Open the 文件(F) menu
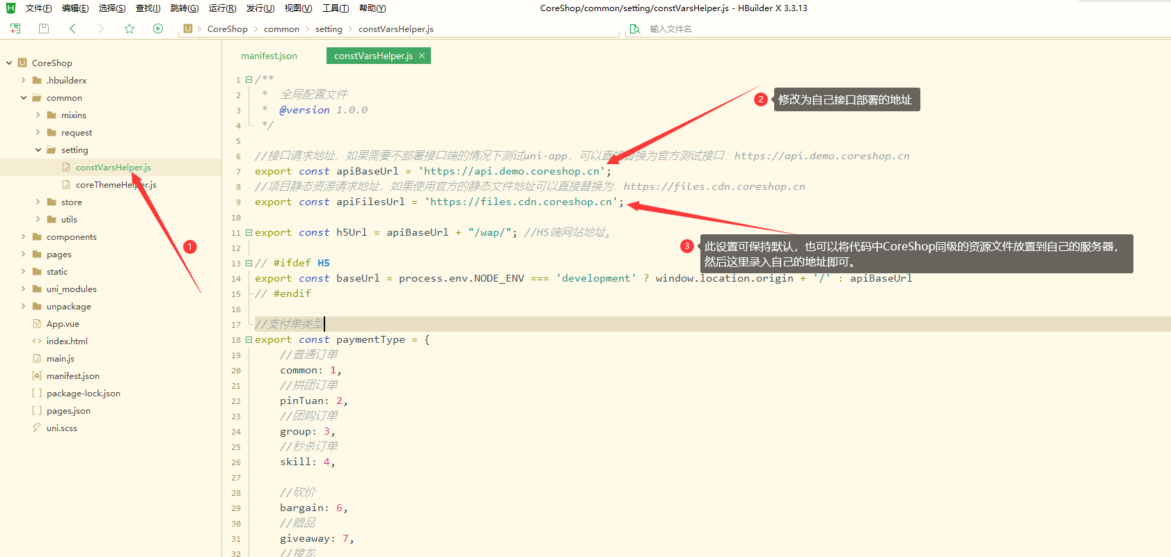This screenshot has width=1171, height=557. [39, 8]
